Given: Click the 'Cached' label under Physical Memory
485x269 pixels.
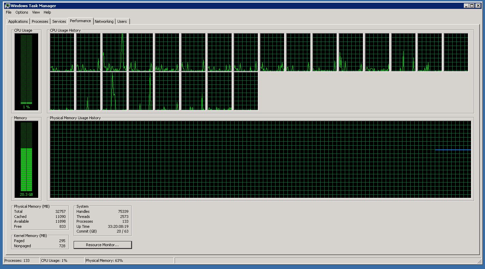Looking at the screenshot, I should click(x=20, y=217).
